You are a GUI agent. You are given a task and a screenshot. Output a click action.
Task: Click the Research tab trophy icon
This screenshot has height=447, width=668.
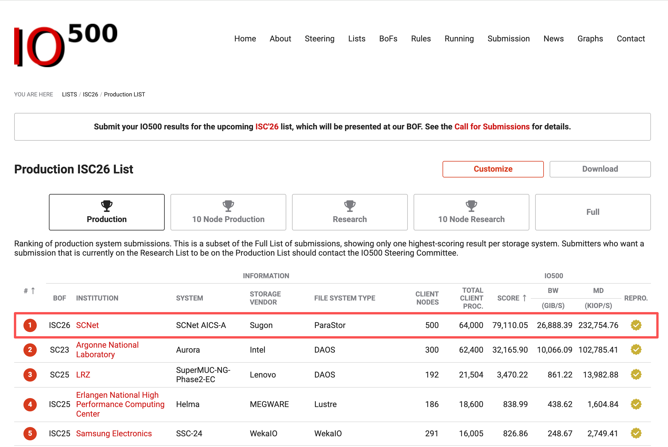pyautogui.click(x=350, y=206)
